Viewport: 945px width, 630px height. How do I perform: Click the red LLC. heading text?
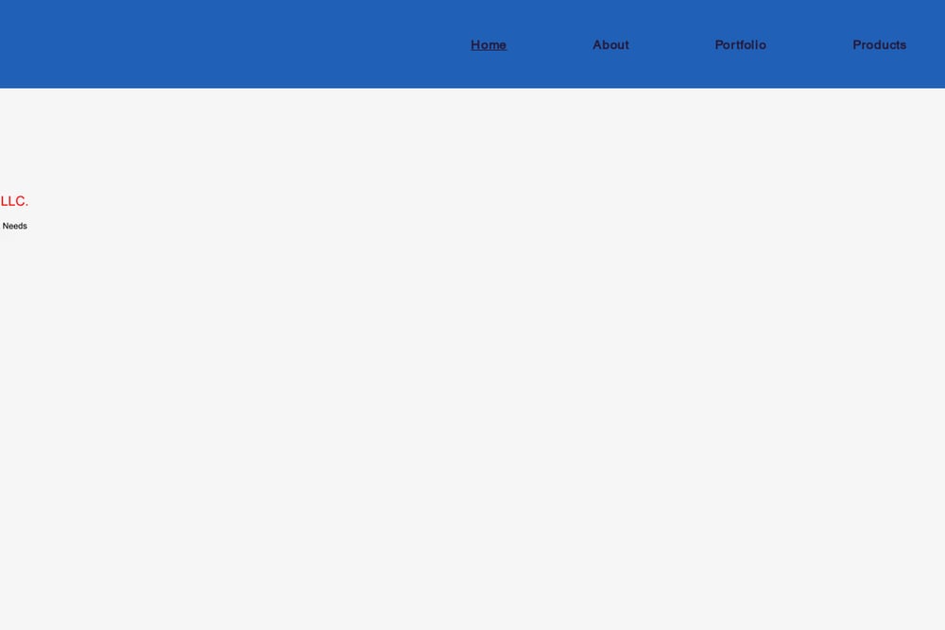pos(14,201)
